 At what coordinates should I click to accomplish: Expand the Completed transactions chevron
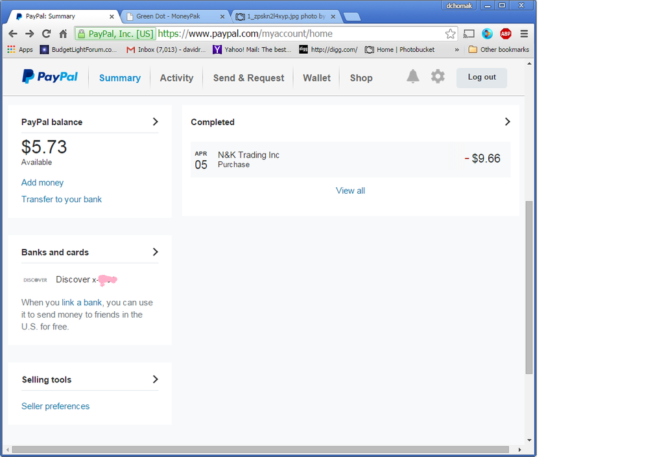pos(507,122)
